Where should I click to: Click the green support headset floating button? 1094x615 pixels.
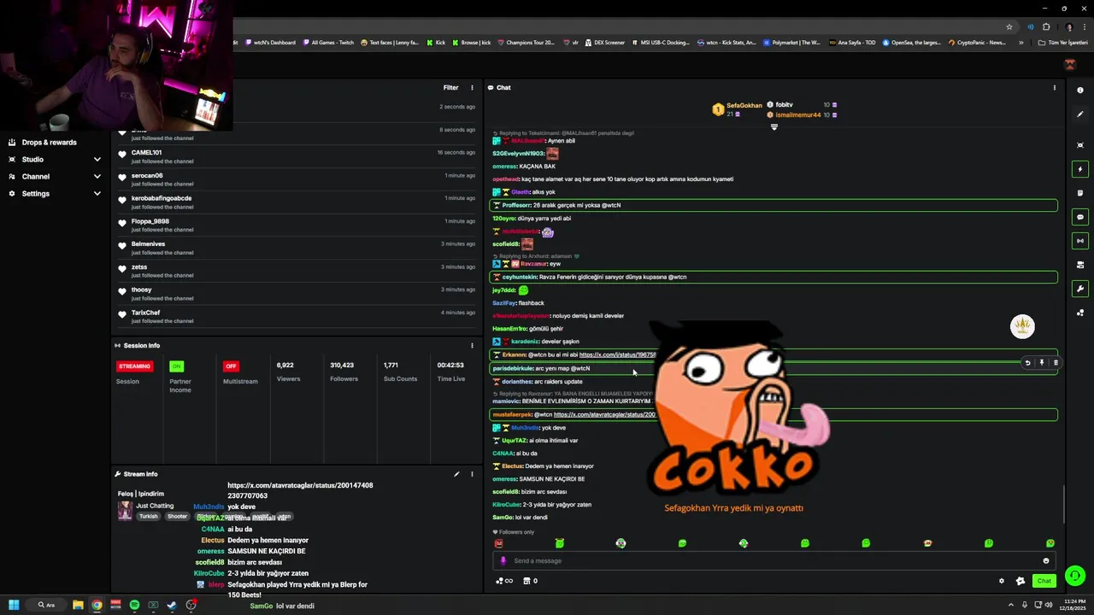1075,576
